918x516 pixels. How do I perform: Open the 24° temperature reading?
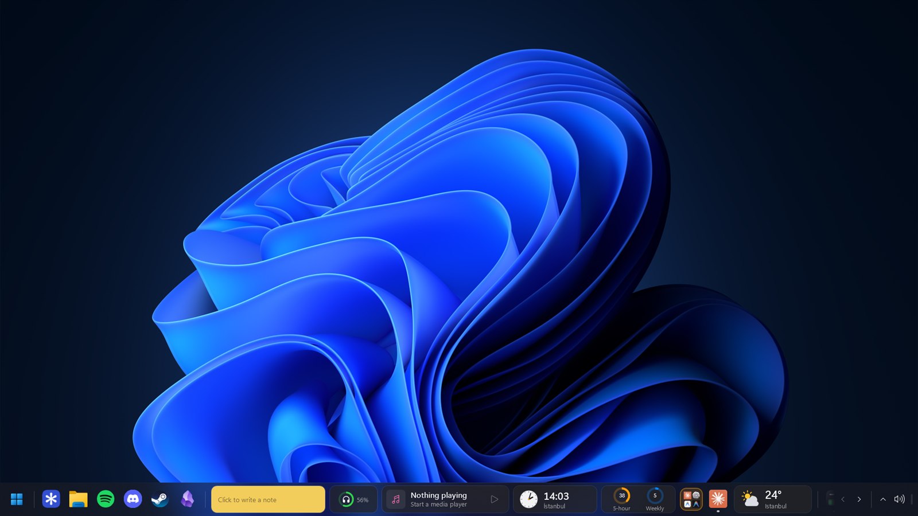[x=773, y=495]
